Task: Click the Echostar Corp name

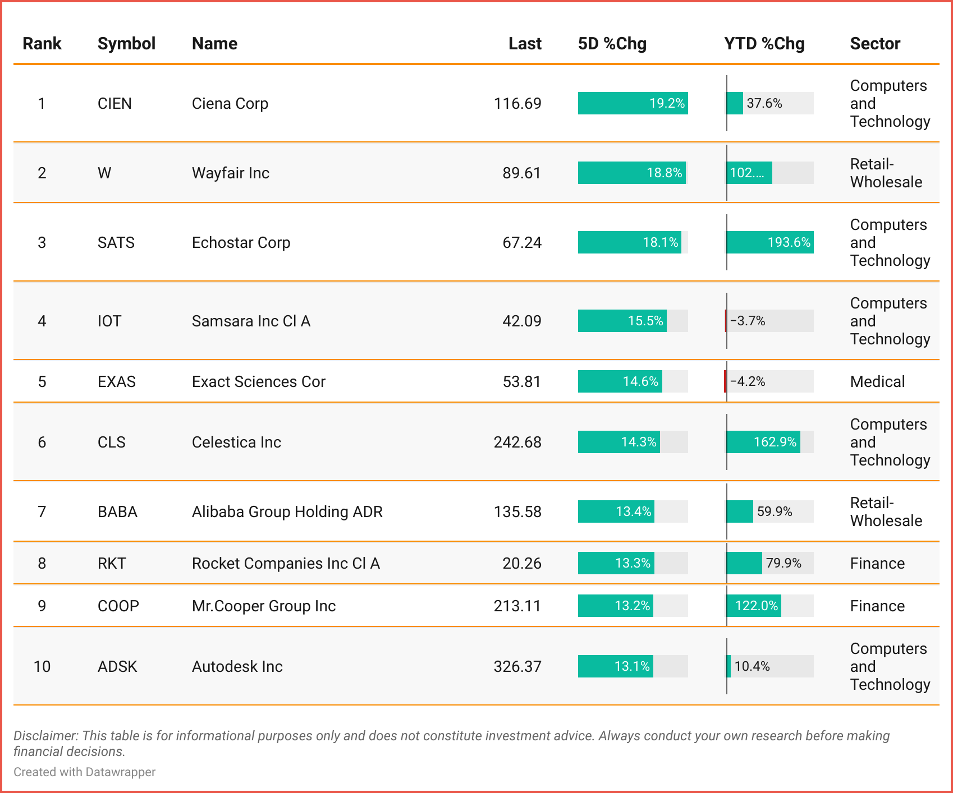Action: tap(241, 242)
